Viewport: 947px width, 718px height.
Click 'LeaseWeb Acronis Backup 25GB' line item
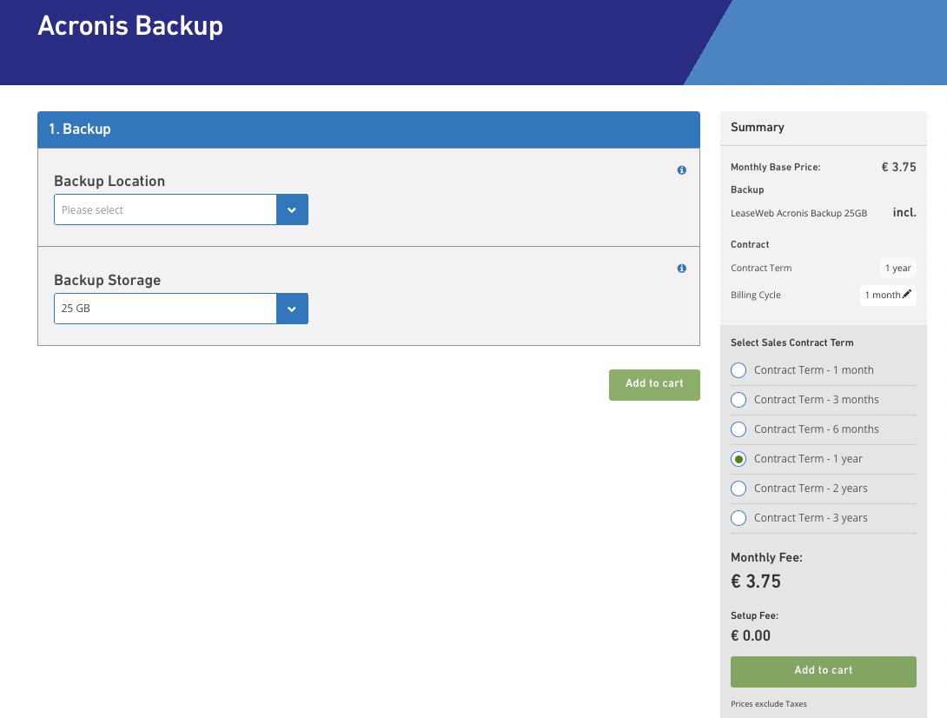798,213
